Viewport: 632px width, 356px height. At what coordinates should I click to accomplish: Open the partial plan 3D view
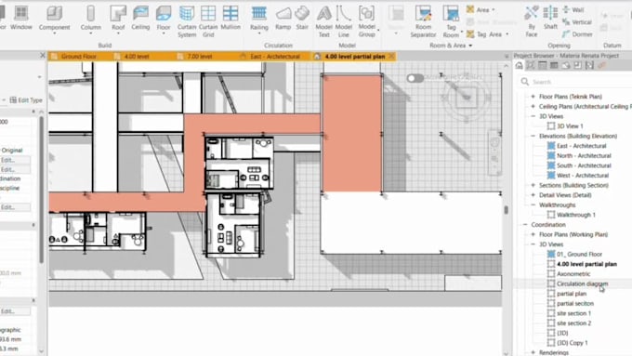[x=572, y=294]
